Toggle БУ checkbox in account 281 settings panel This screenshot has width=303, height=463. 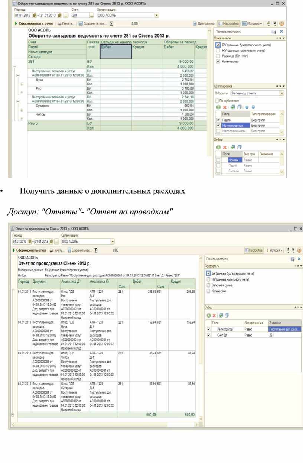(218, 45)
